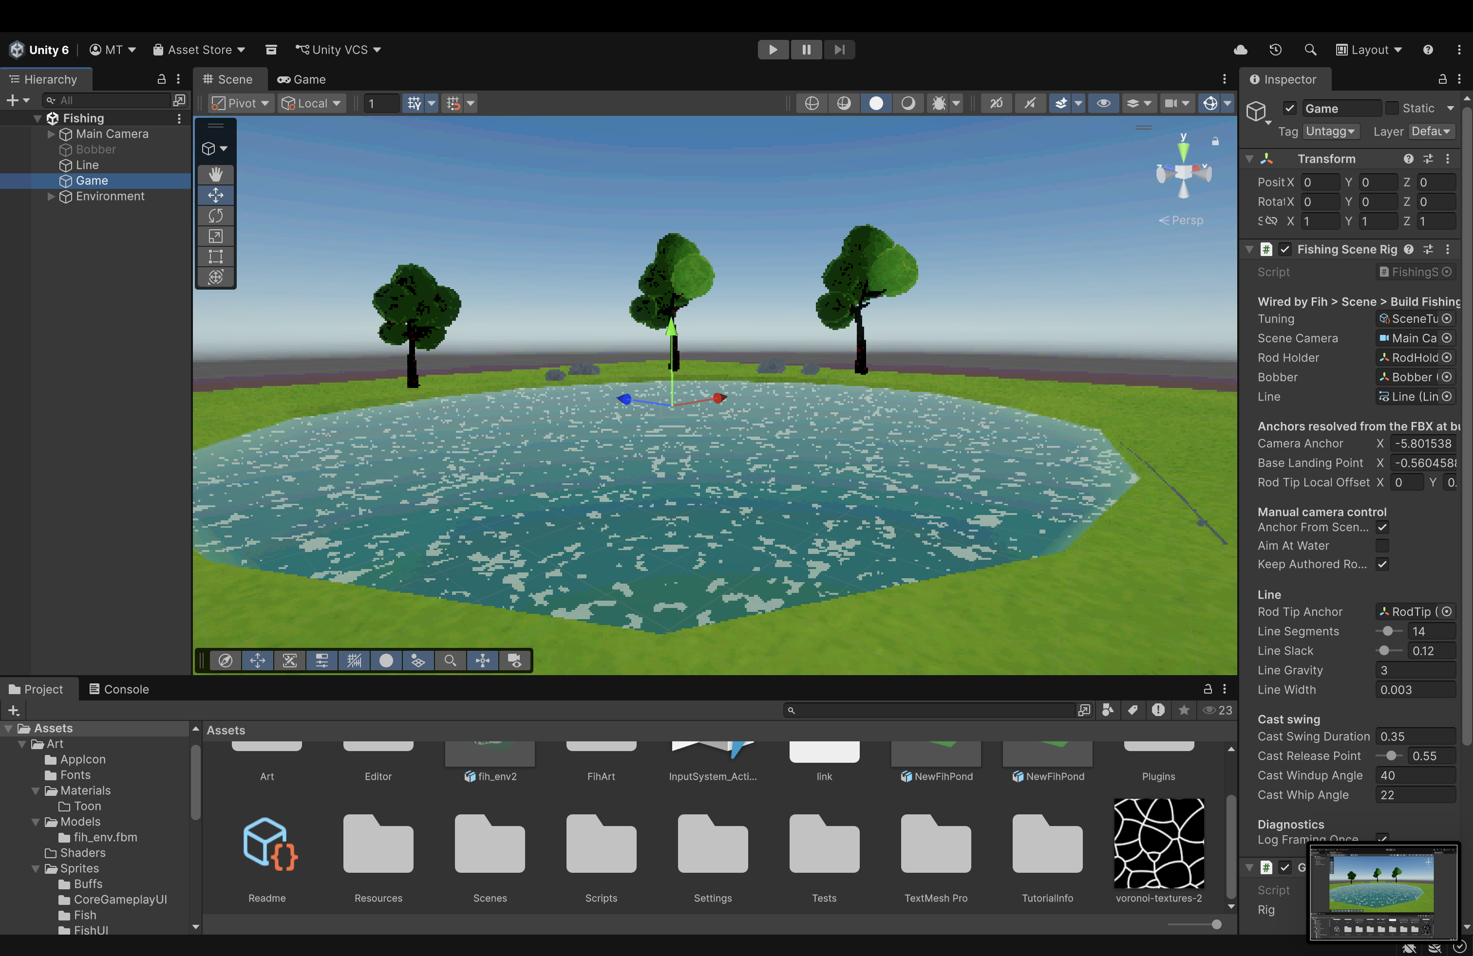
Task: Click the Pause button
Action: tap(806, 50)
